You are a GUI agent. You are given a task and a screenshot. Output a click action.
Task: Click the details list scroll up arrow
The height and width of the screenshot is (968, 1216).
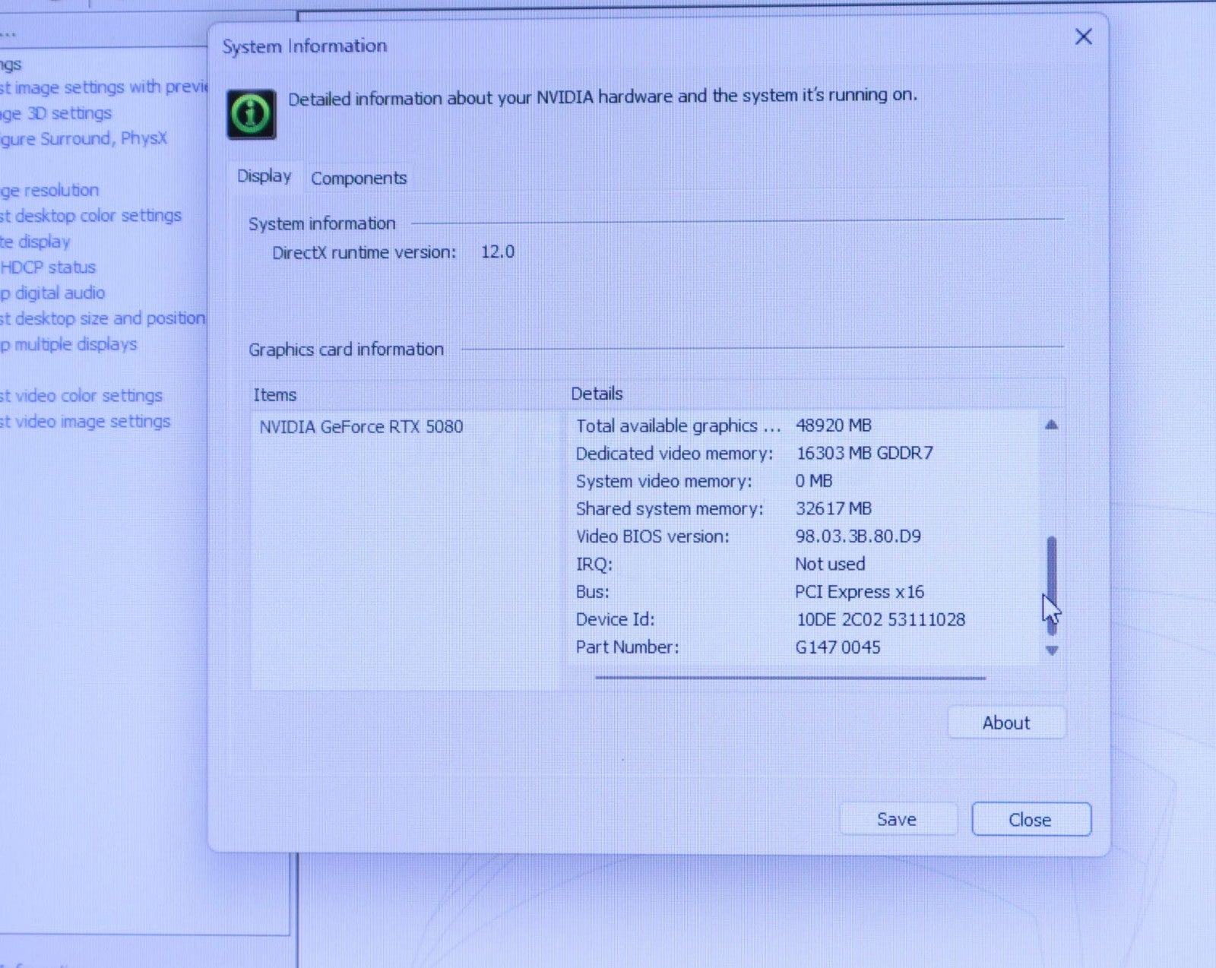[1052, 425]
